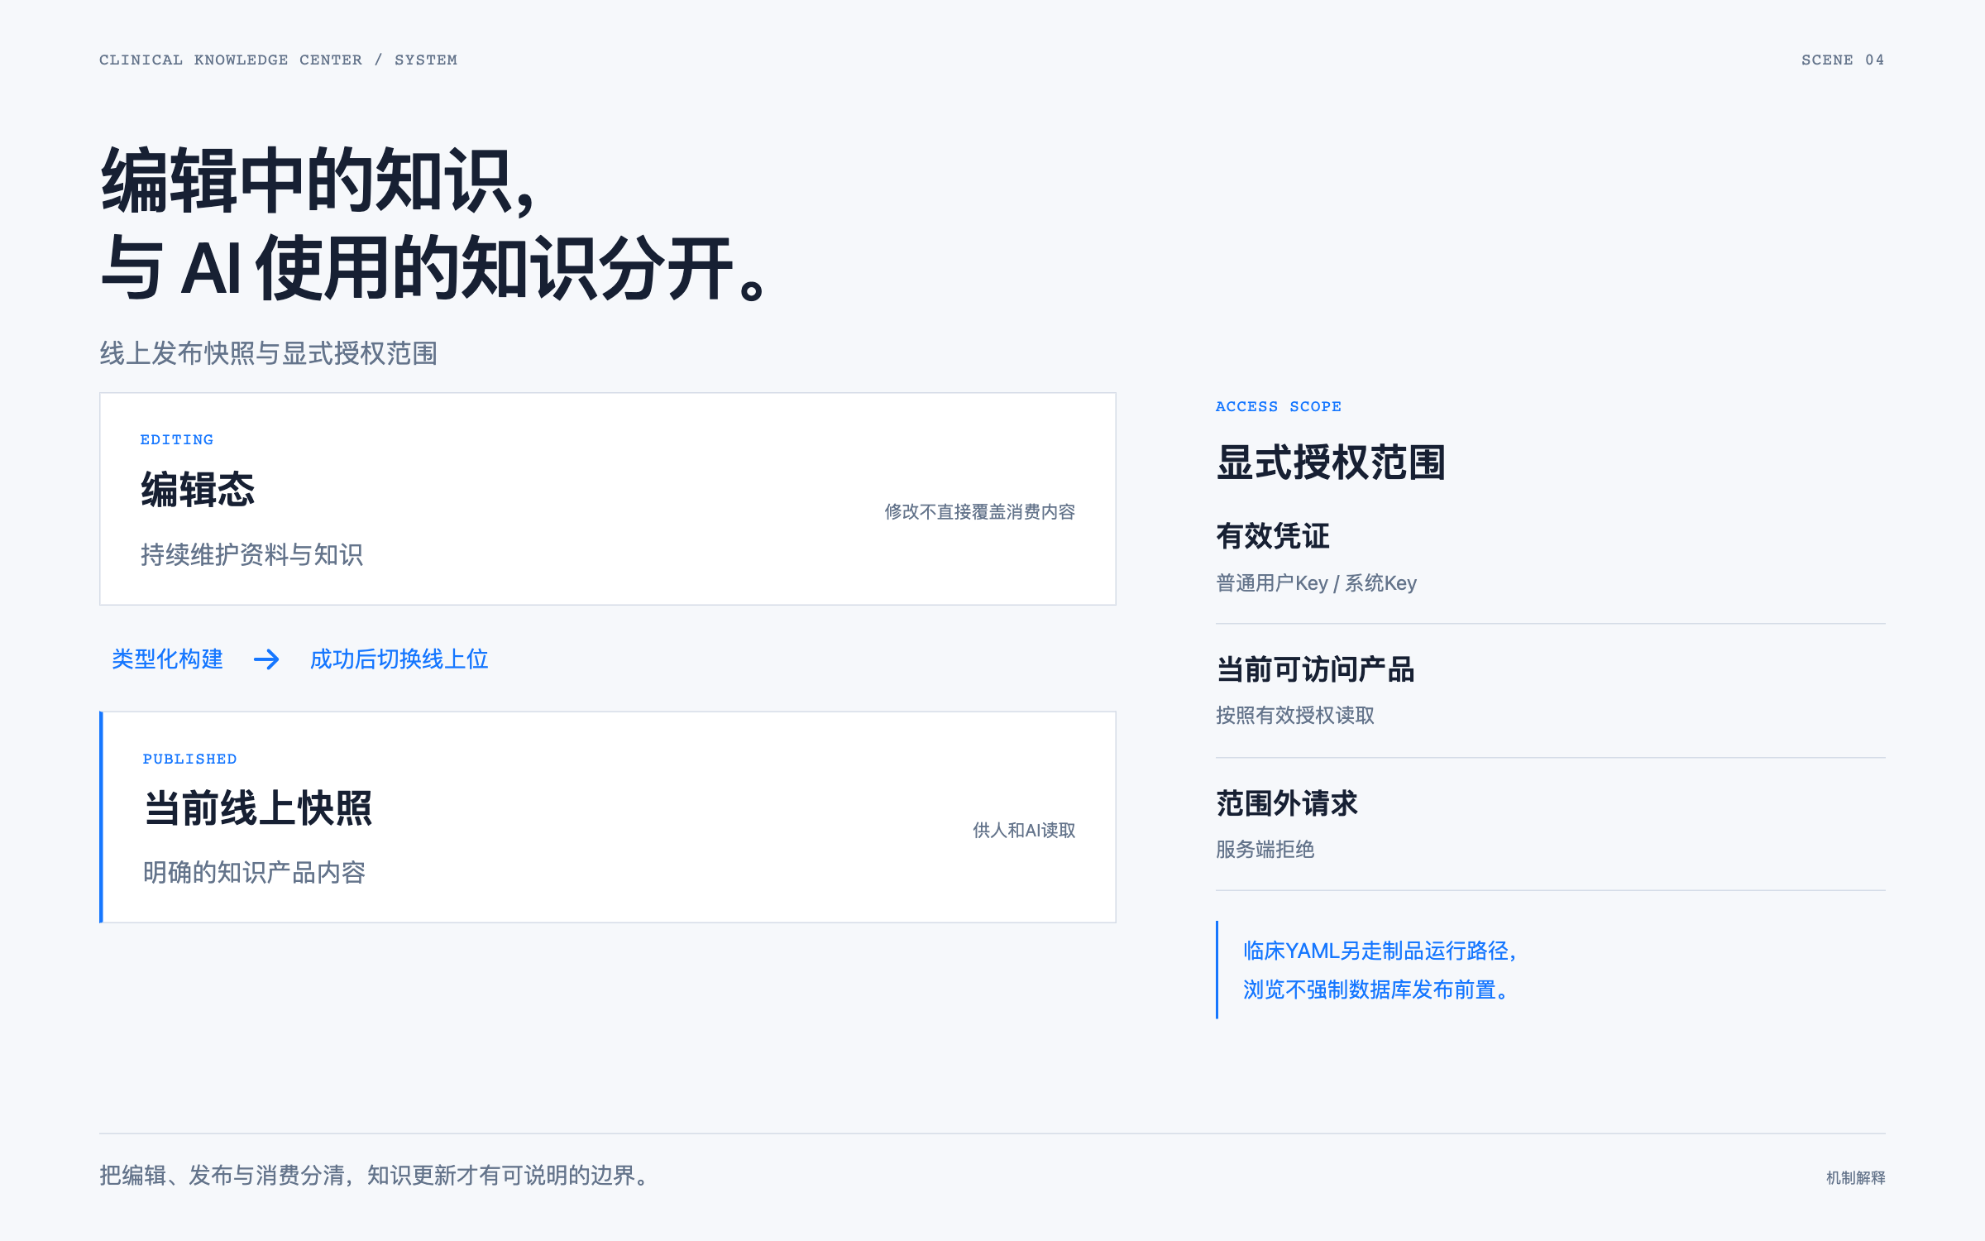Click the subtitle 线上发布快照与显式授权范围

[x=269, y=353]
